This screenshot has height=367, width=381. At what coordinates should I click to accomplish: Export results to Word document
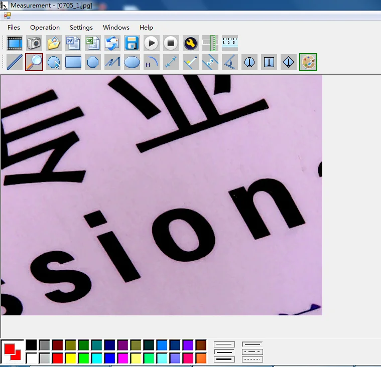[x=73, y=43]
